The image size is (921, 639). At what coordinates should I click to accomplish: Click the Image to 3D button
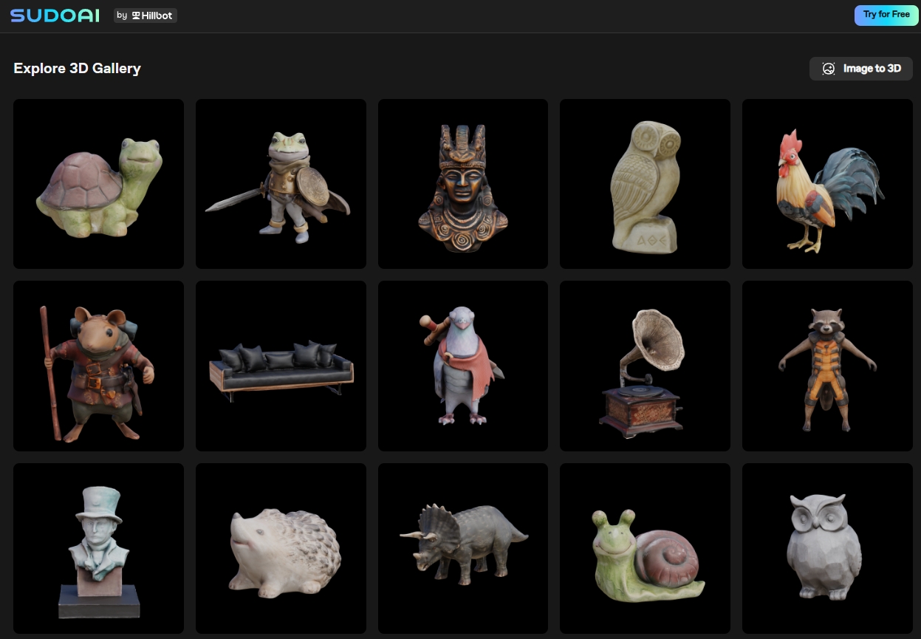pyautogui.click(x=861, y=69)
